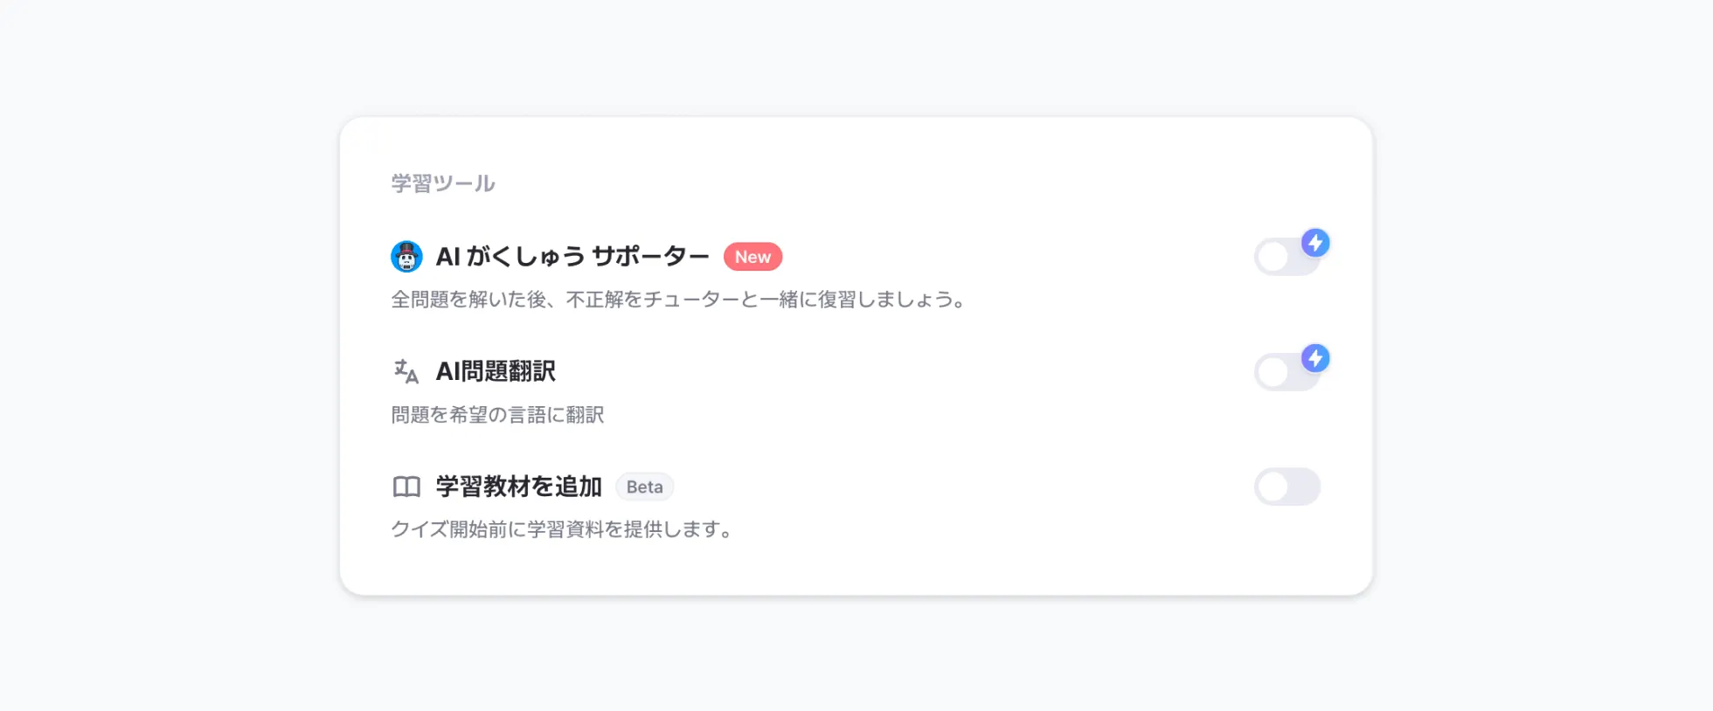Screen dimensions: 1713x711
Task: Click the gray page background outside the card
Action: [x=175, y=349]
